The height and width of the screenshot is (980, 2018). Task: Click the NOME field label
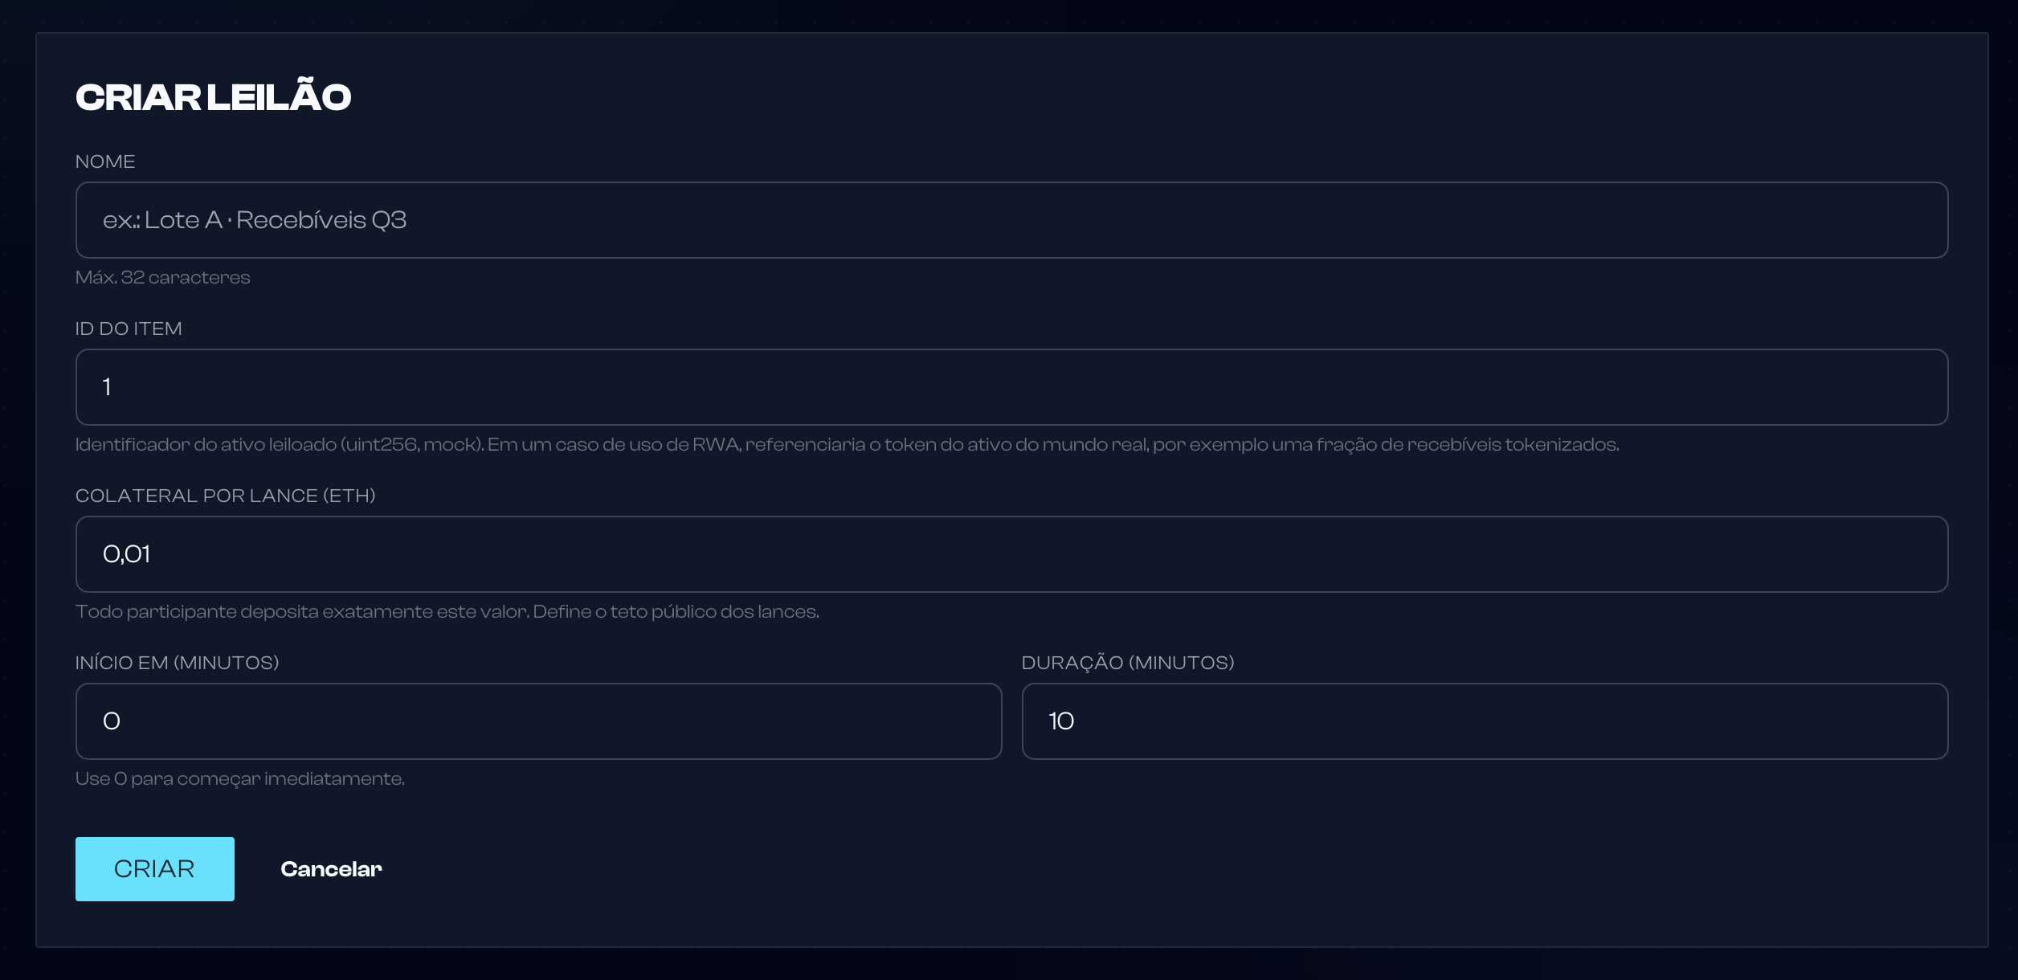[x=105, y=161]
